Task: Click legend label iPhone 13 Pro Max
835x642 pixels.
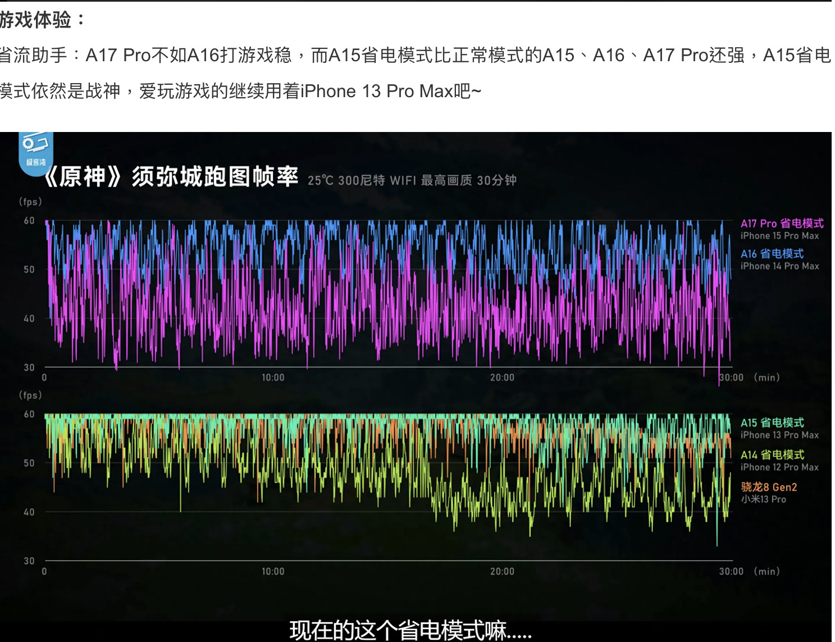Action: click(x=779, y=435)
